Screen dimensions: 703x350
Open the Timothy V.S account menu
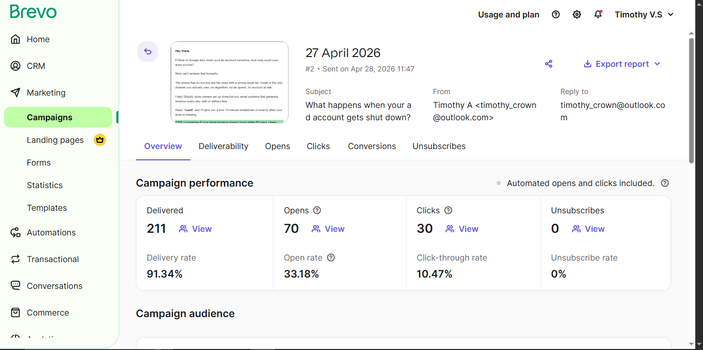click(x=644, y=14)
